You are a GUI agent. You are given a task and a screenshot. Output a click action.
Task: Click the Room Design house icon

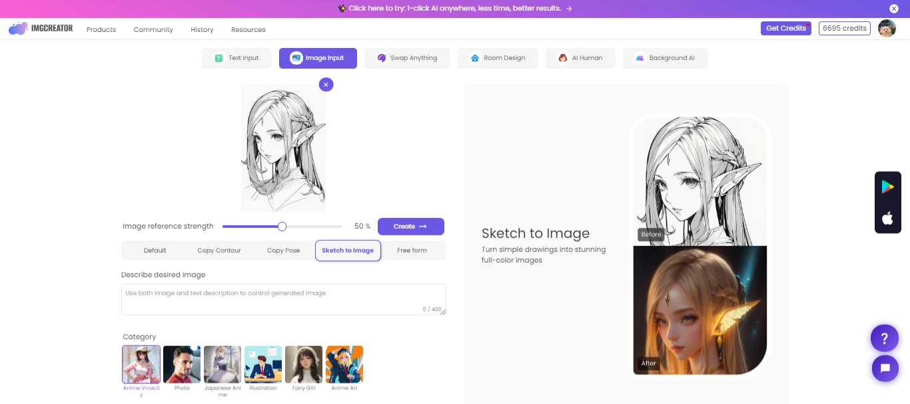(x=475, y=58)
